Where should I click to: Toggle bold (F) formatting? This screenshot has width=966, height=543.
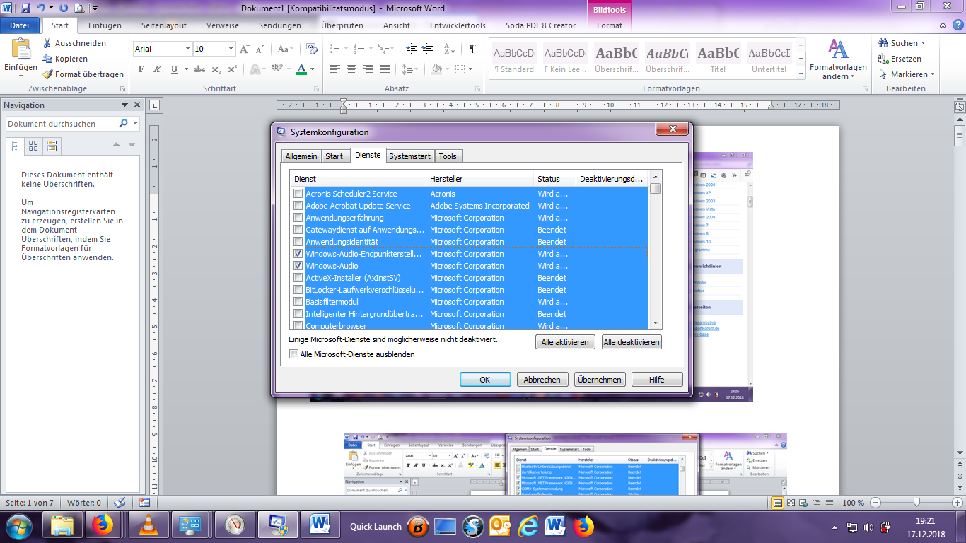tap(141, 69)
